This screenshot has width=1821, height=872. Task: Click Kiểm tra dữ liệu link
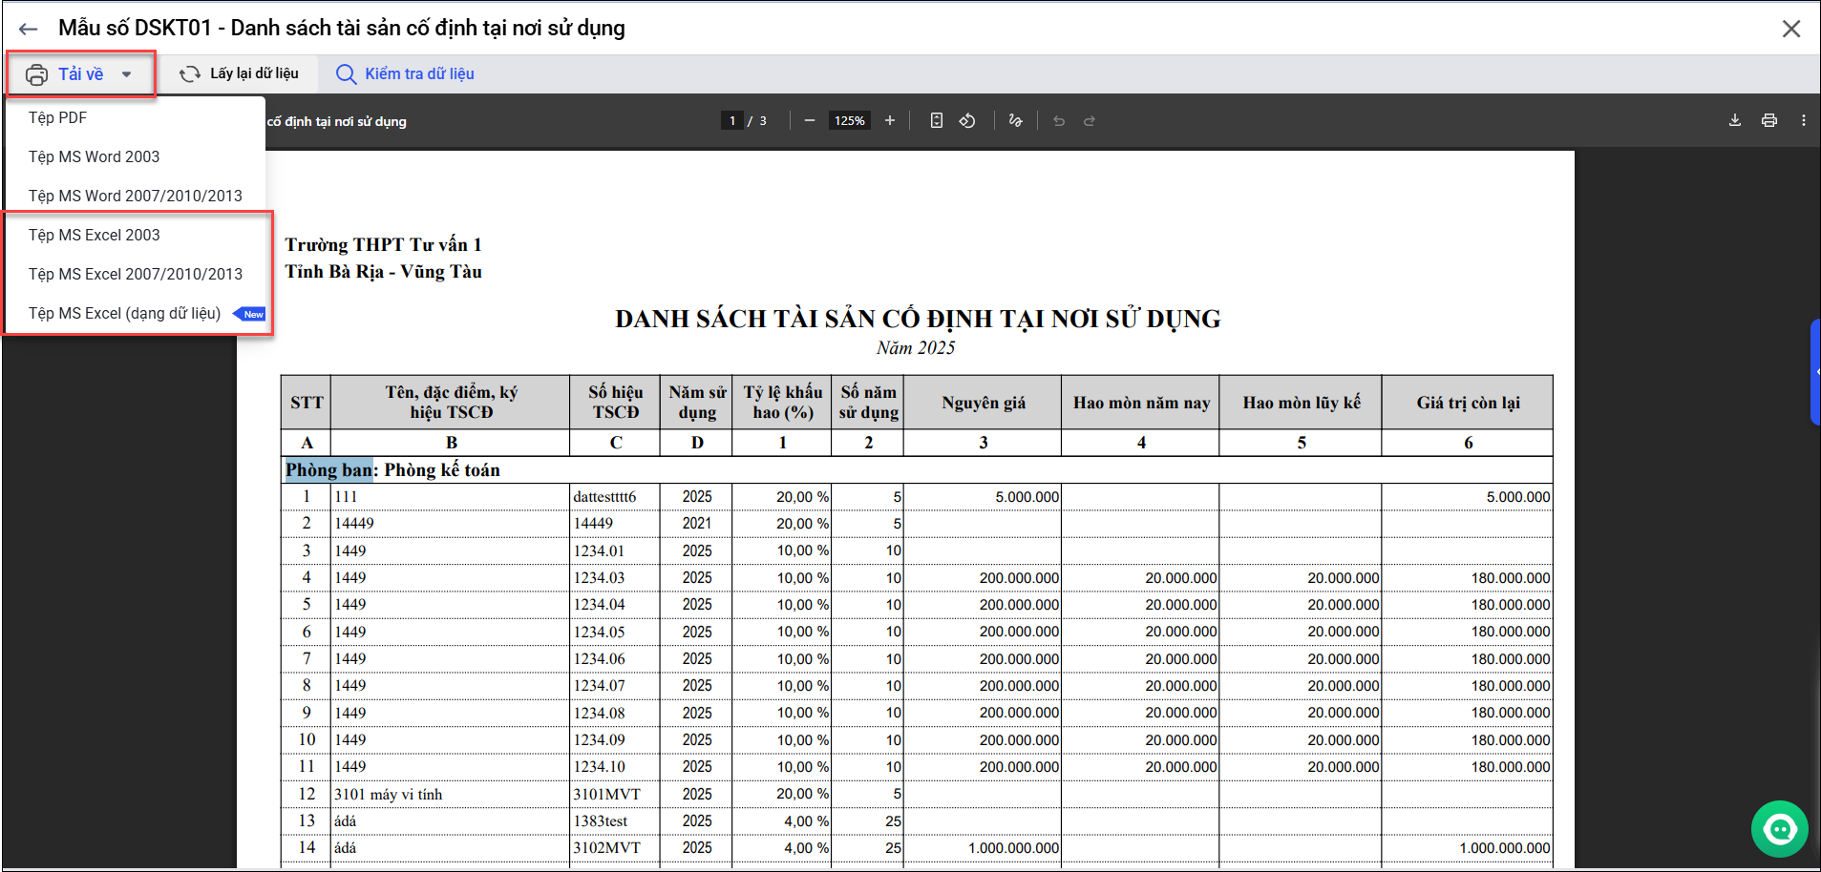point(405,73)
